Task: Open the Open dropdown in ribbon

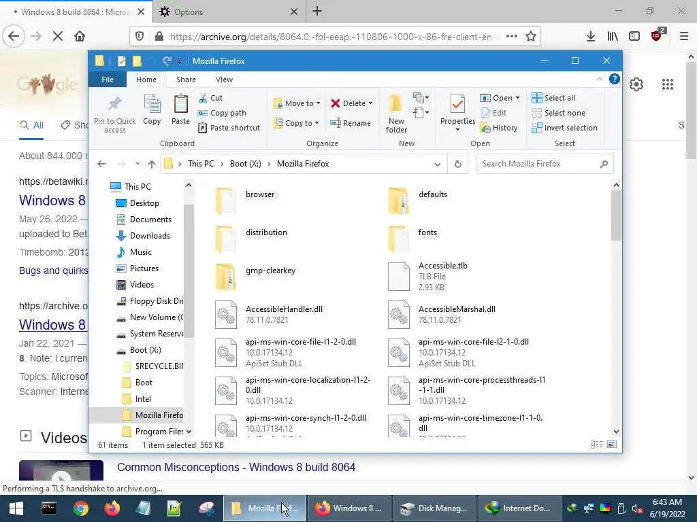Action: 500,98
